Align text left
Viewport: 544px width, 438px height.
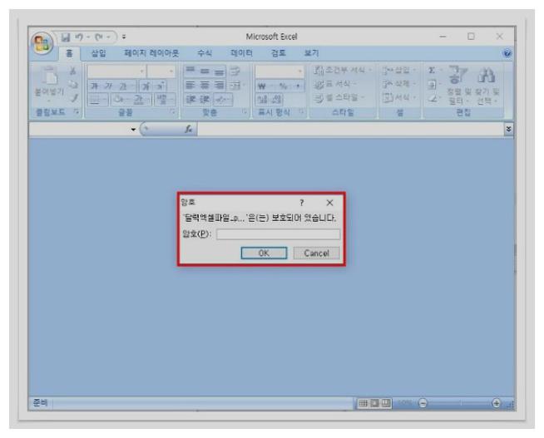[190, 86]
